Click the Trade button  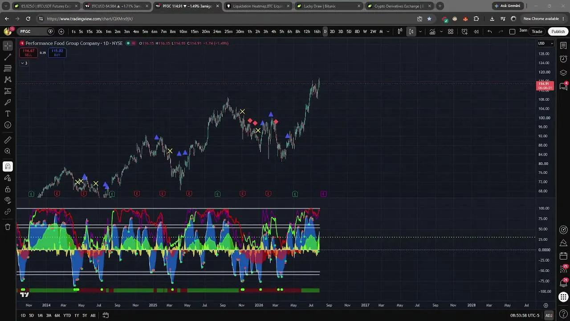537,32
